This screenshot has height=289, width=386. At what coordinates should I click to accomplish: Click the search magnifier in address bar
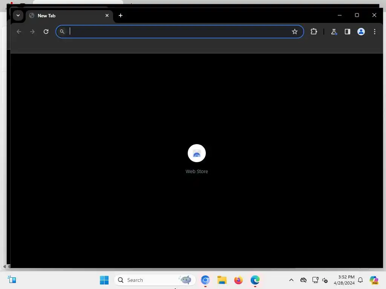(62, 32)
